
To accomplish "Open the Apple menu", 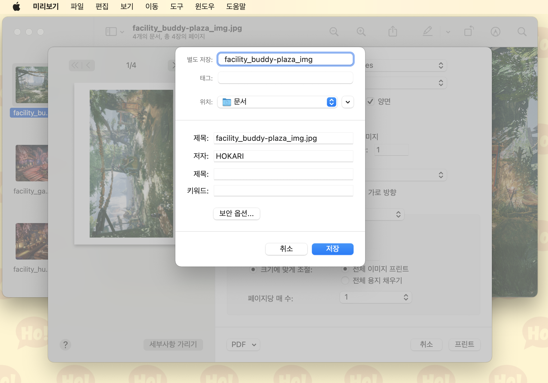I will pos(17,6).
